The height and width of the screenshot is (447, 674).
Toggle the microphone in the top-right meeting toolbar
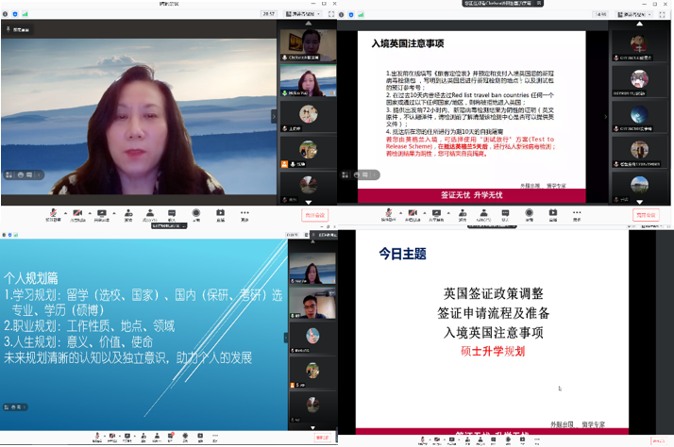click(x=388, y=212)
